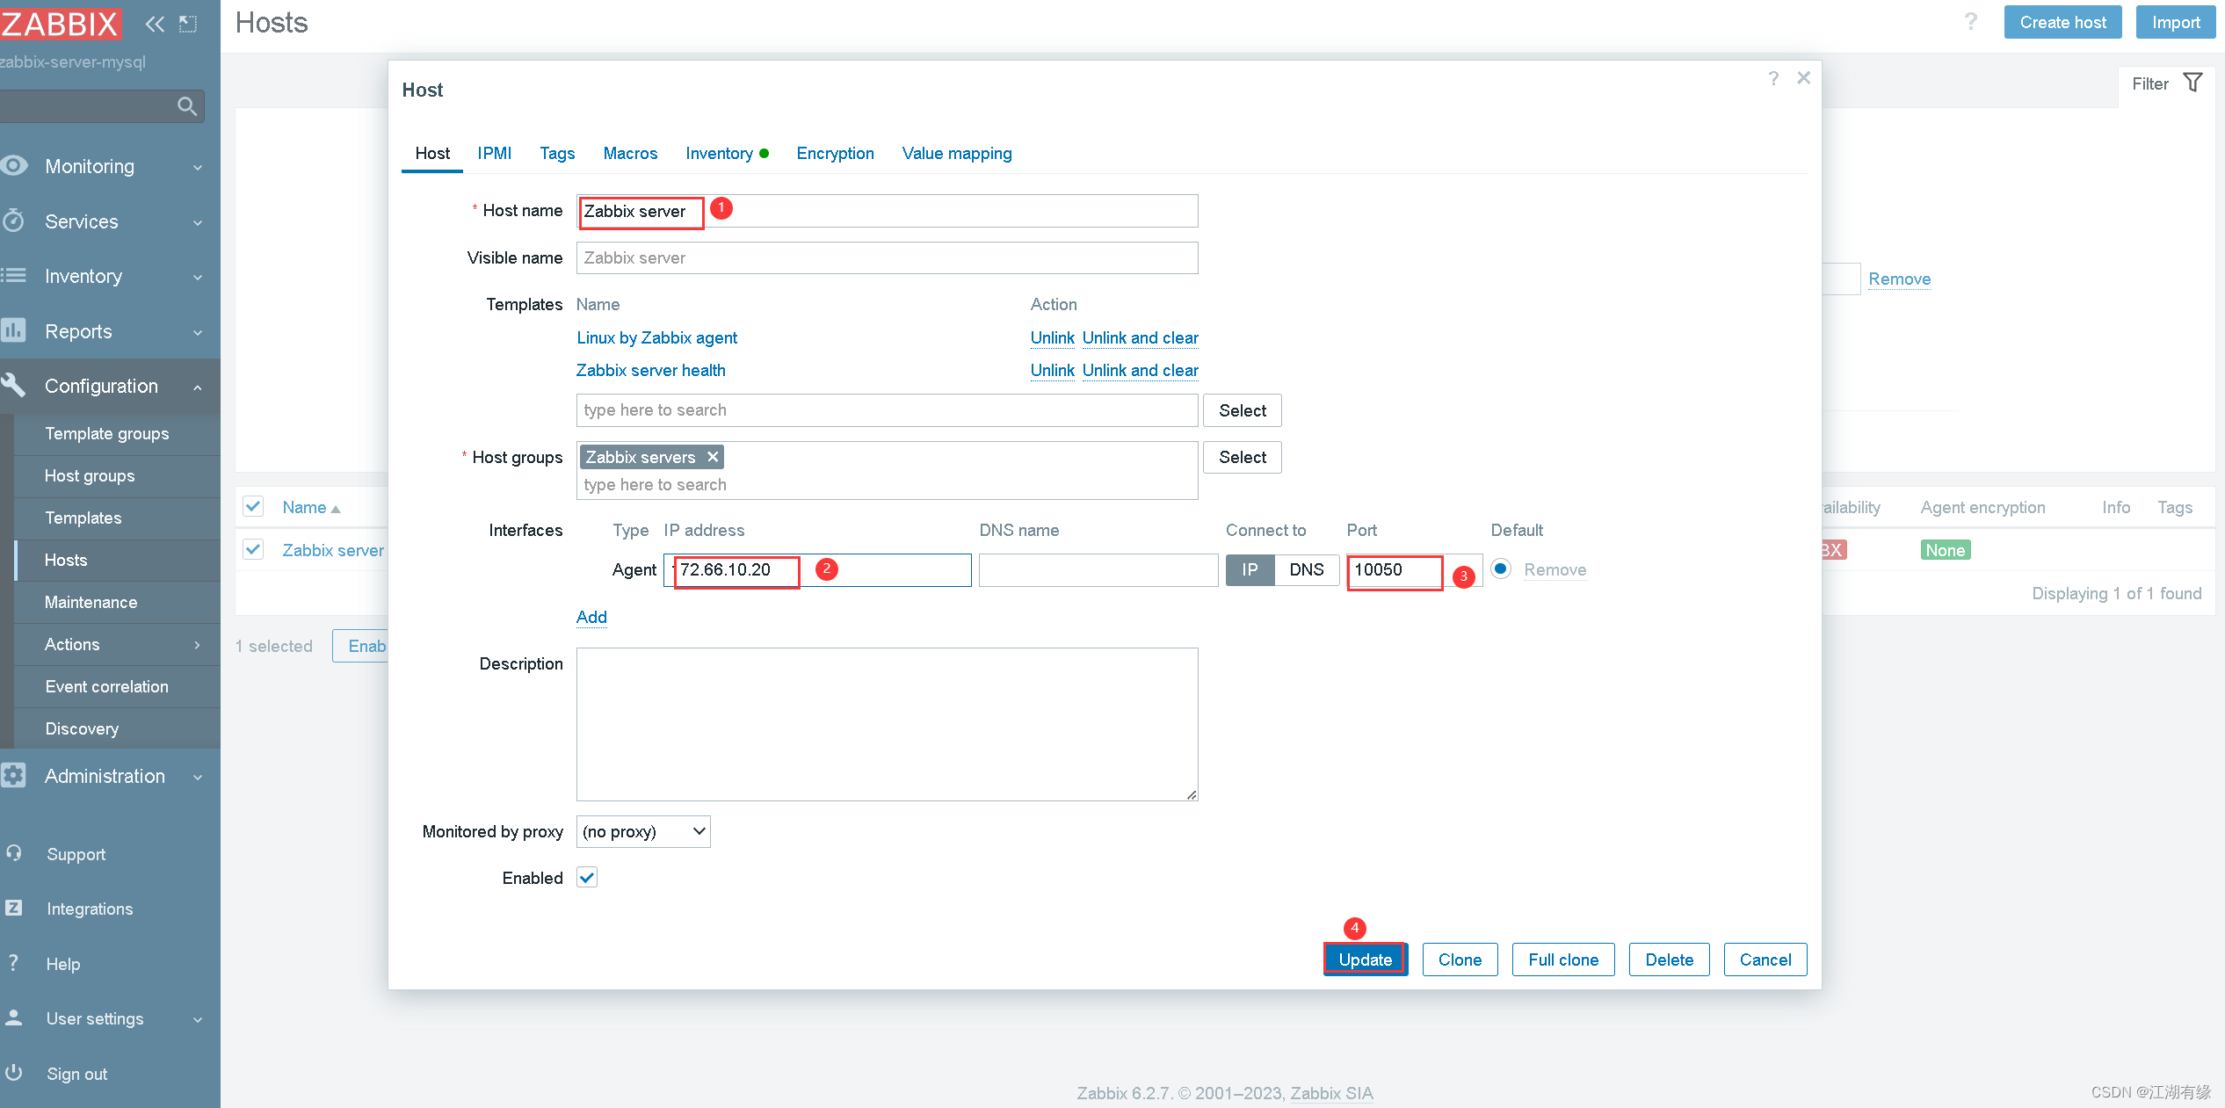Remove the Zabbix servers host group tag

click(x=713, y=457)
